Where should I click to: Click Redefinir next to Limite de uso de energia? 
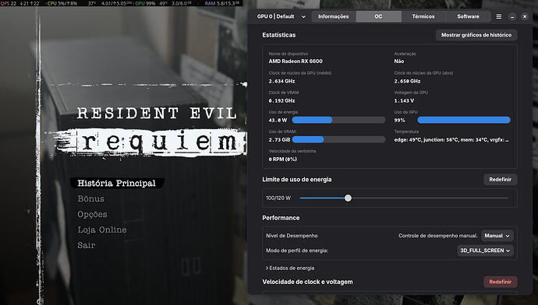[x=501, y=180]
